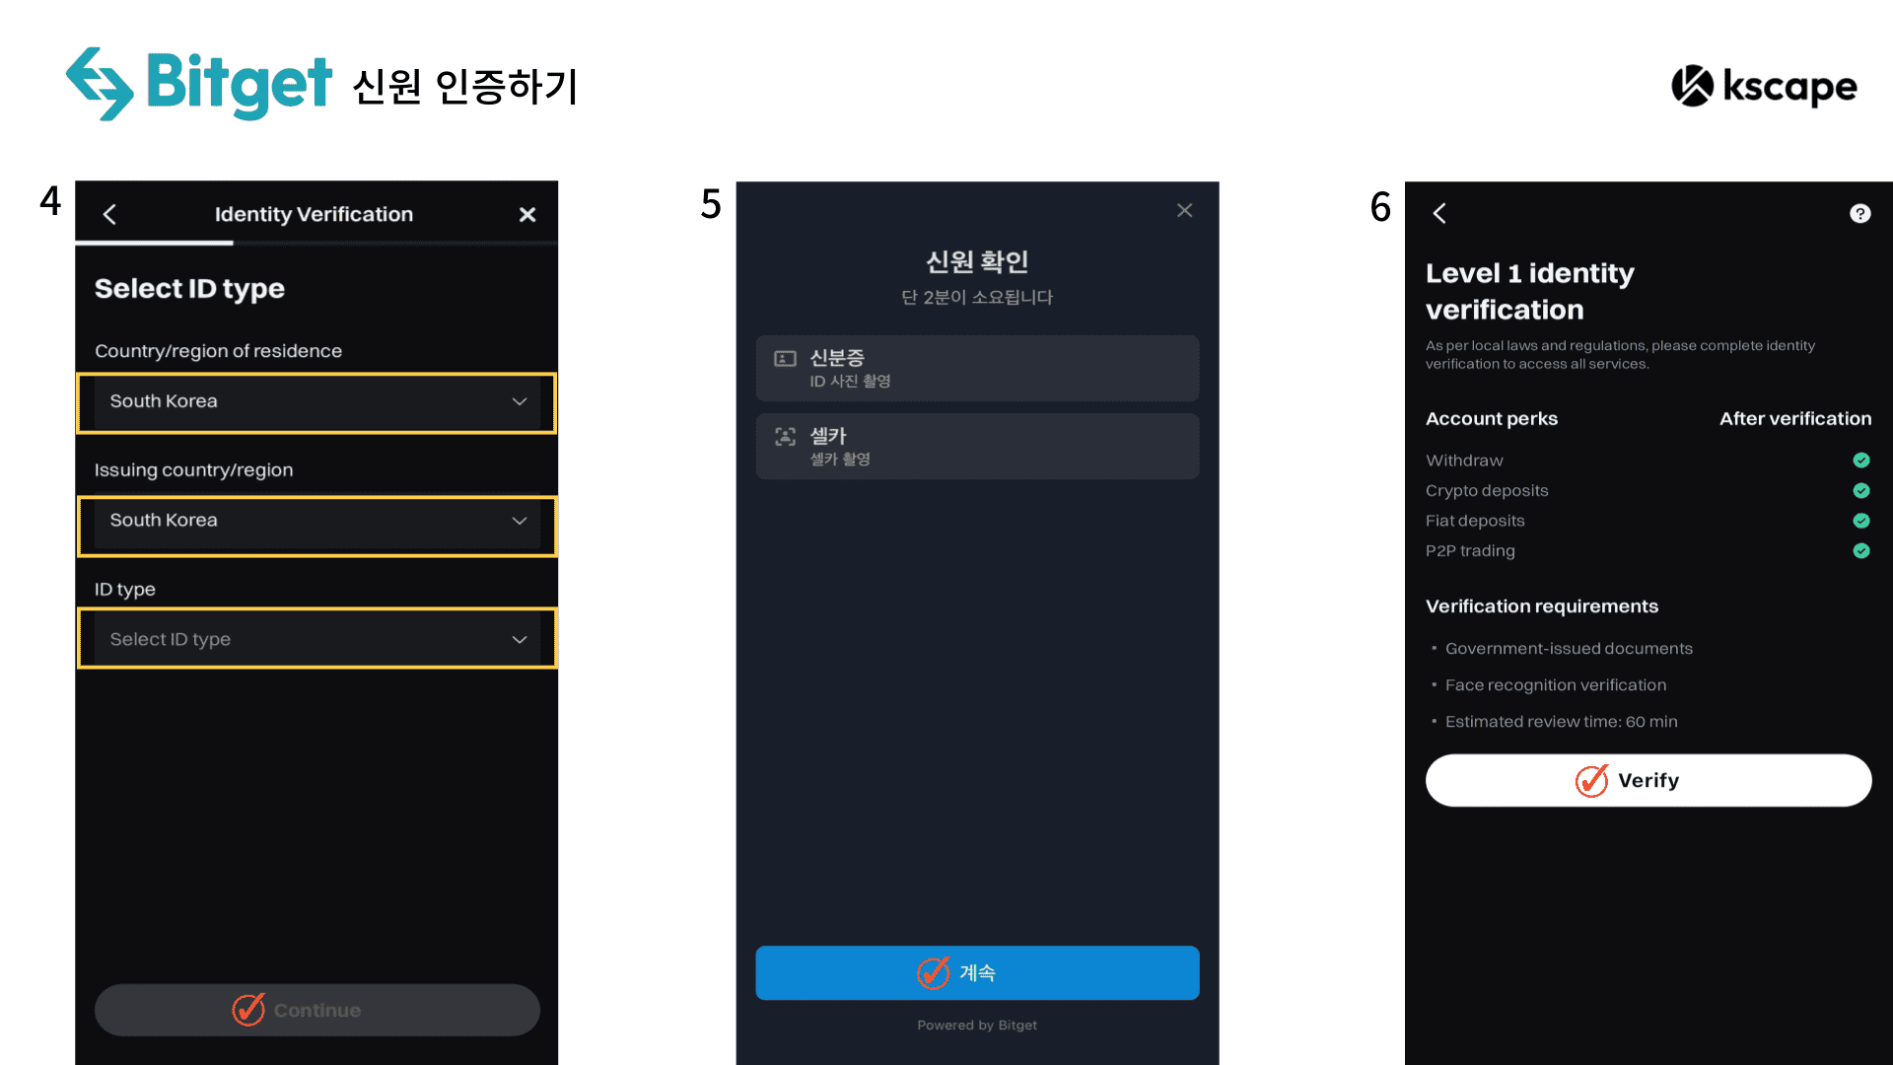
Task: Click the close X icon in step 4
Action: tap(526, 215)
